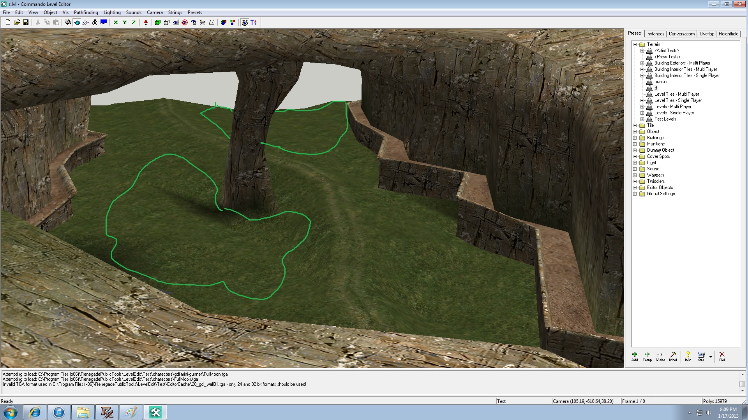The width and height of the screenshot is (748, 420).
Task: Click the Add preset button
Action: [635, 356]
